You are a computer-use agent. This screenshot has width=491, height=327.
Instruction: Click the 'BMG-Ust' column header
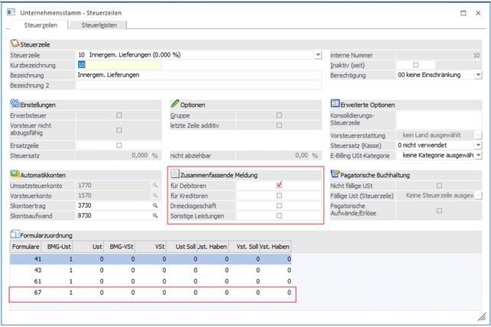pos(61,247)
